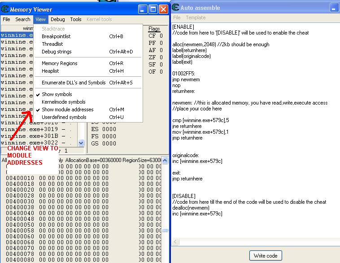Screen dimensions: 340x263
Task: Click the AF flag value
Action: coord(161,50)
